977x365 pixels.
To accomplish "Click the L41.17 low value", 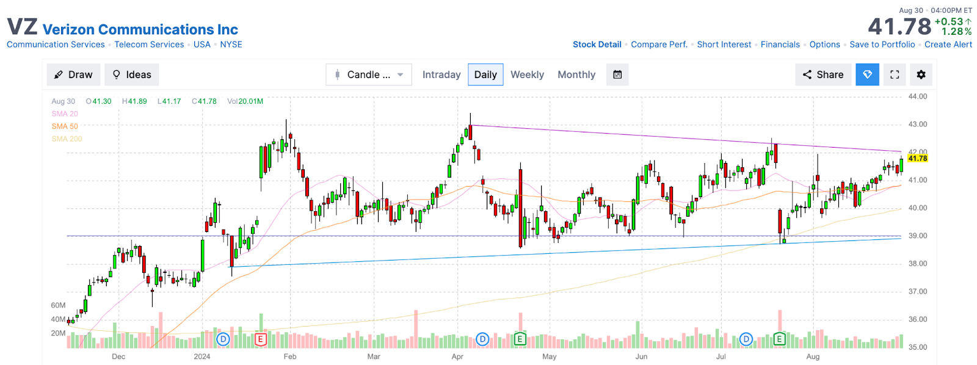I will click(x=169, y=101).
